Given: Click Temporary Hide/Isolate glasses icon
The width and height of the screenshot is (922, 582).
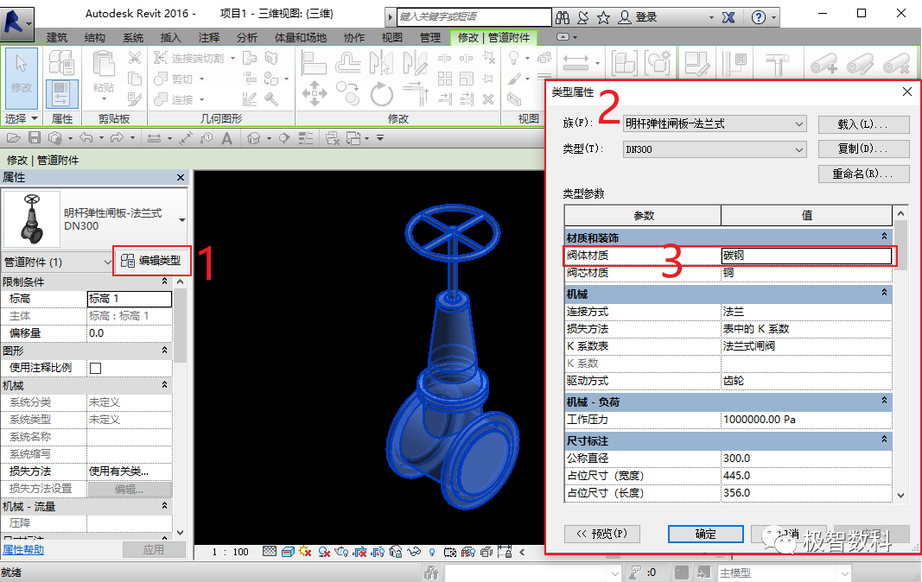Looking at the screenshot, I should [414, 552].
